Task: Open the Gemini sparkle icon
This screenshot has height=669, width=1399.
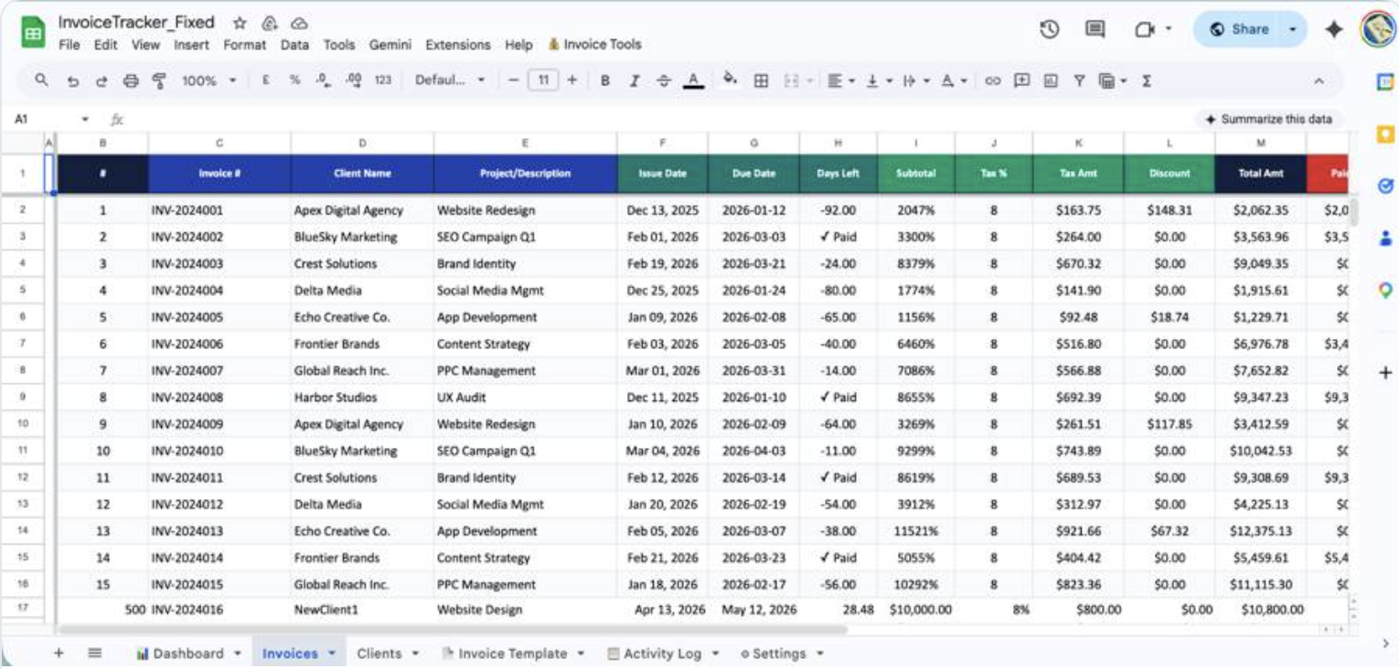Action: (1335, 29)
